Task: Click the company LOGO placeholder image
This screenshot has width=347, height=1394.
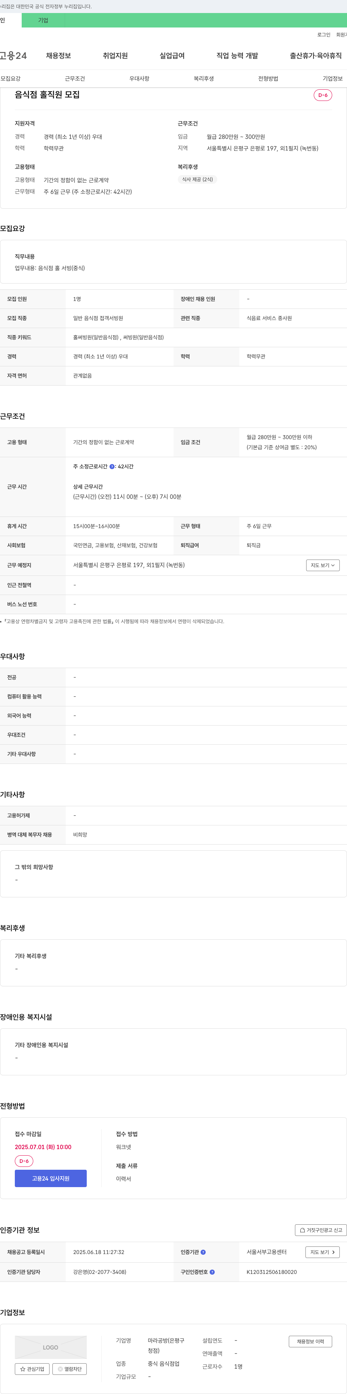Action: pos(51,1347)
